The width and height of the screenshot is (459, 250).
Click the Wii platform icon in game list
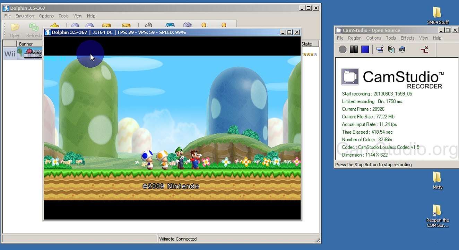pyautogui.click(x=10, y=54)
